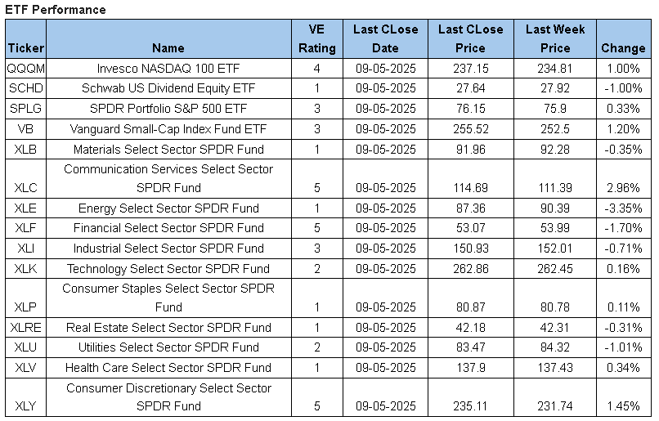Image resolution: width=659 pixels, height=421 pixels.
Task: Select the ETF Performance title text
Action: pos(56,10)
